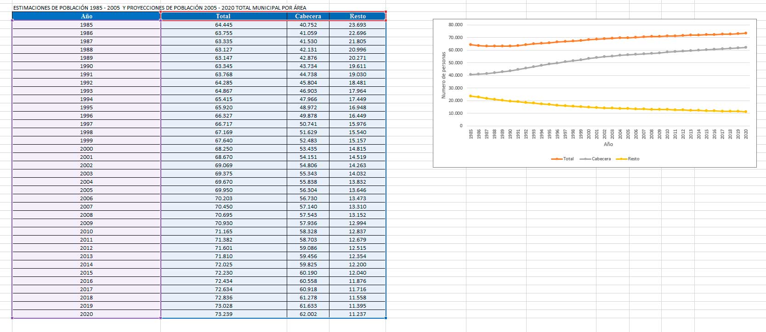This screenshot has height=332, width=766.
Task: Click the Cabecera column header cell
Action: point(308,16)
